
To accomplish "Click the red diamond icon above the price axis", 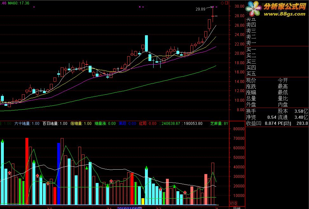I will [x=222, y=3].
